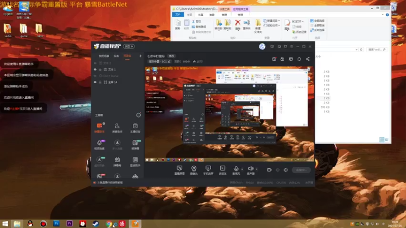The width and height of the screenshot is (406, 228).
Task: Open the hamburger menu in streaming app title bar
Action: tap(291, 47)
